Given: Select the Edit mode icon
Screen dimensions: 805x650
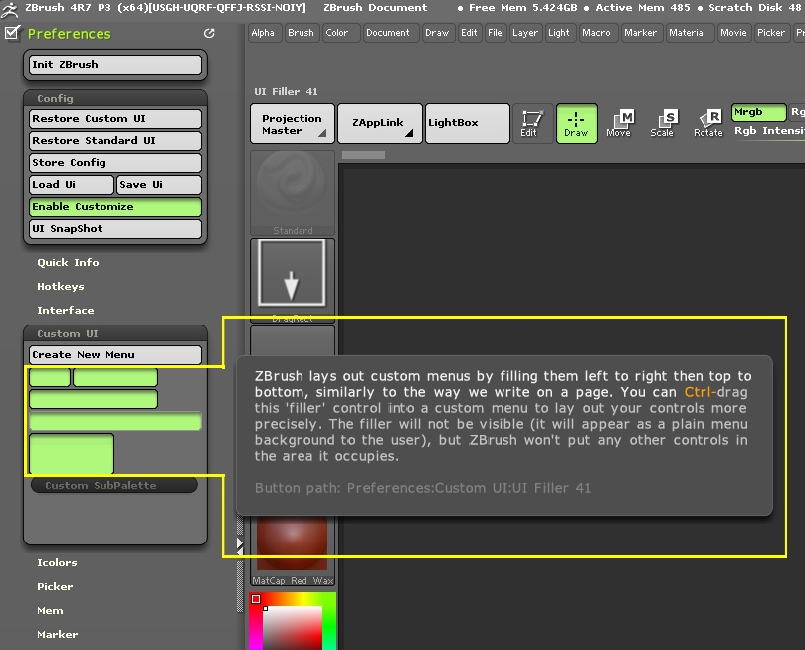Looking at the screenshot, I should pyautogui.click(x=532, y=123).
